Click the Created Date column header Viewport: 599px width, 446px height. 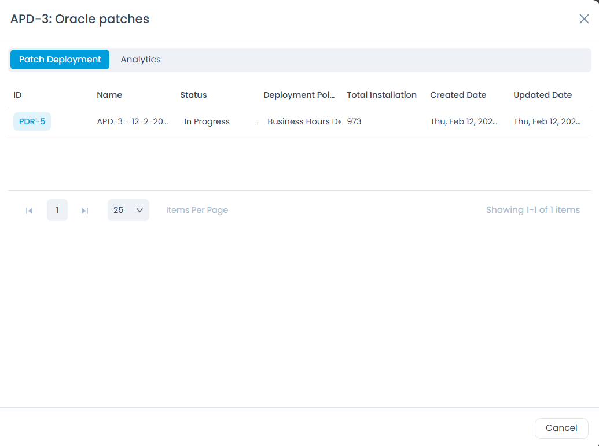click(458, 95)
